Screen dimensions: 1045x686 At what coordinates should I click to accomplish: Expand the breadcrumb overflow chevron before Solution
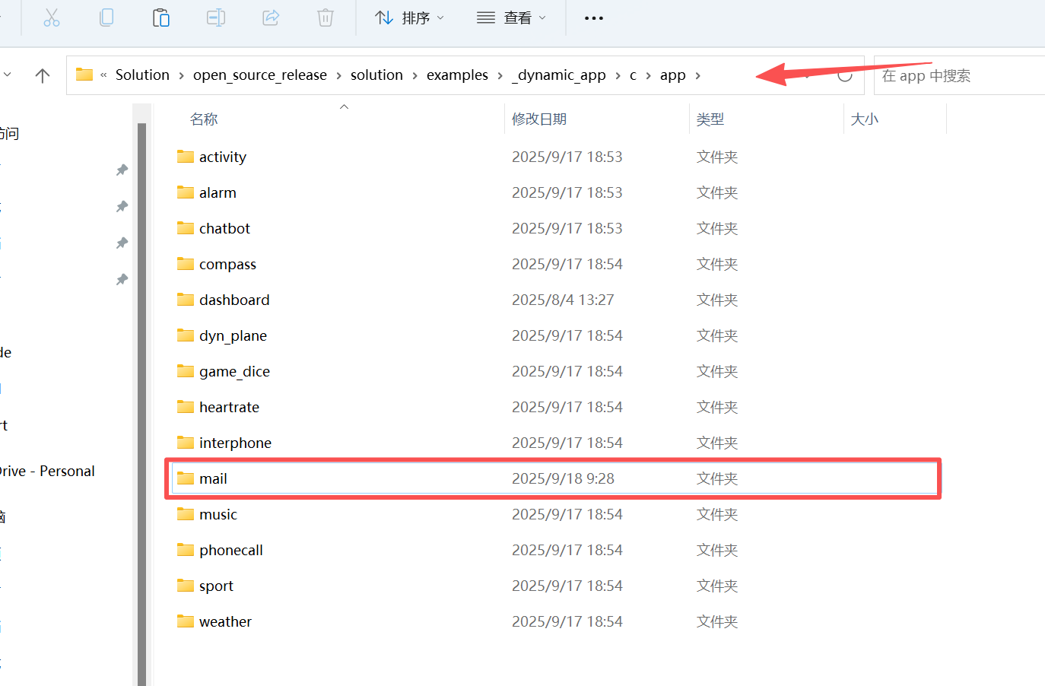(103, 75)
